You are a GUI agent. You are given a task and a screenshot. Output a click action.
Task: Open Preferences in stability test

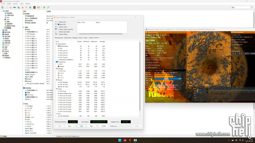113,126
